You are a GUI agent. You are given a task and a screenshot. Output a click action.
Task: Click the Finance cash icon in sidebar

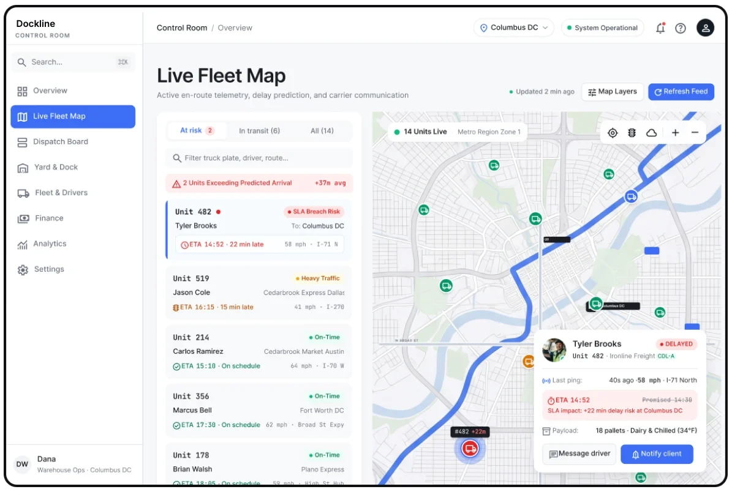pos(23,218)
